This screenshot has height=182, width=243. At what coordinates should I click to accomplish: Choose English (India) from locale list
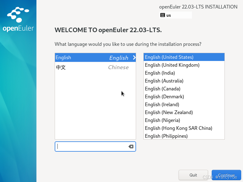coord(160,73)
